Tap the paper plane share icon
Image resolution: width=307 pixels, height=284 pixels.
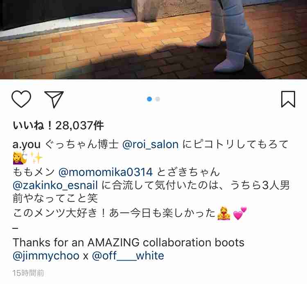(54, 99)
